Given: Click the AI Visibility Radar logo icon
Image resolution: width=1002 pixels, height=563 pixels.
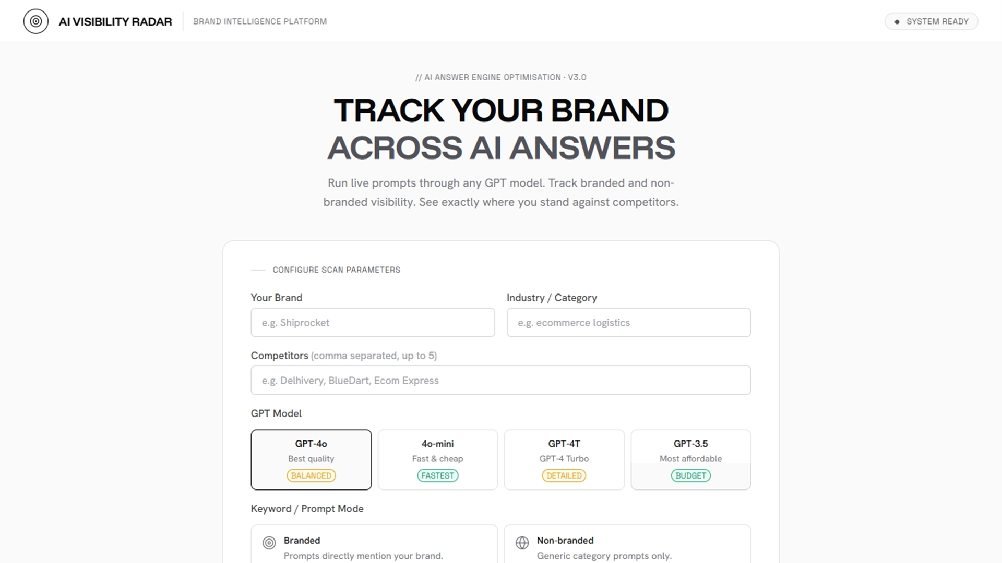Looking at the screenshot, I should coord(36,21).
